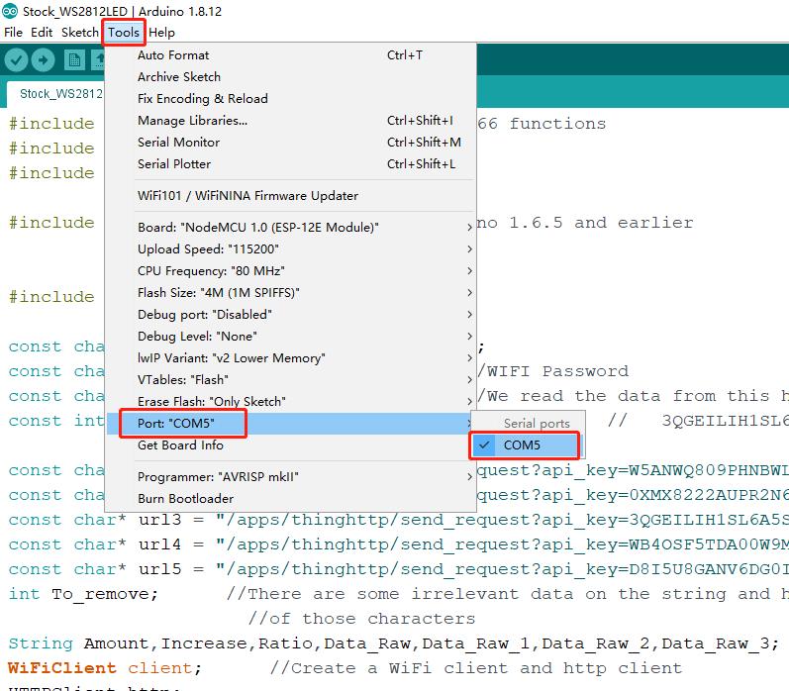Click the Arduino logo in title bar
The image size is (789, 691).
tap(10, 12)
